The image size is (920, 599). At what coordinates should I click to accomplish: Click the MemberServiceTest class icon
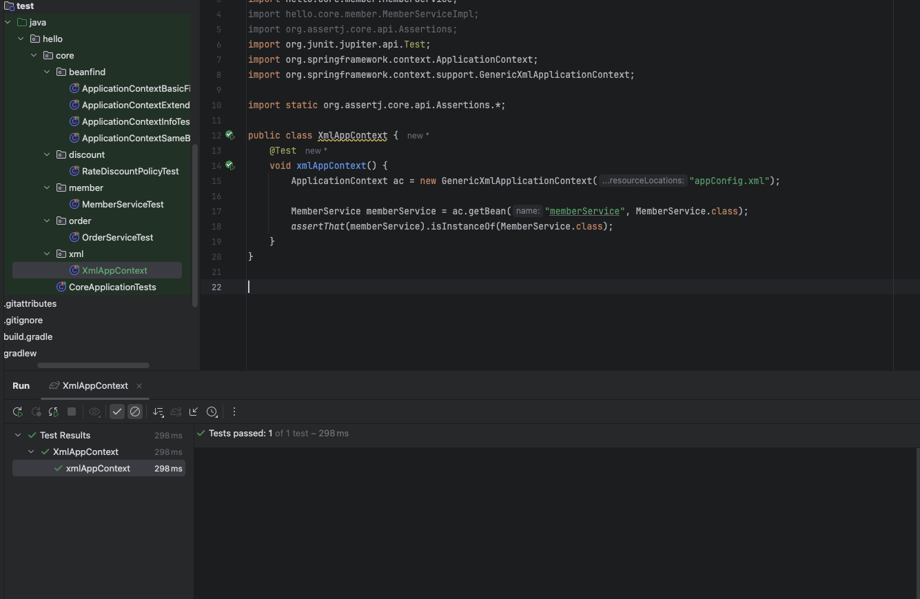point(74,205)
